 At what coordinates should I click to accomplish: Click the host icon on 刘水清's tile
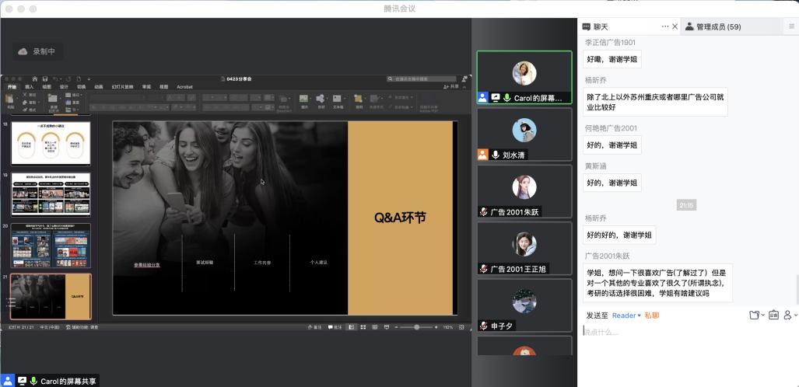tap(483, 155)
